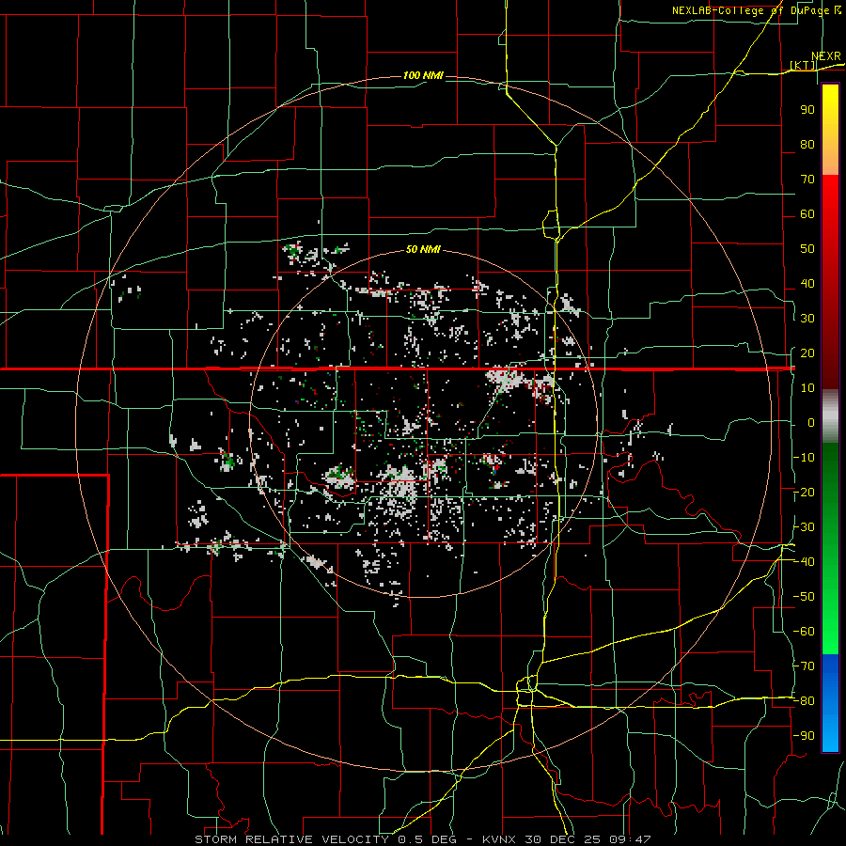846x846 pixels.
Task: Click the -70 value on the scale
Action: [x=804, y=666]
